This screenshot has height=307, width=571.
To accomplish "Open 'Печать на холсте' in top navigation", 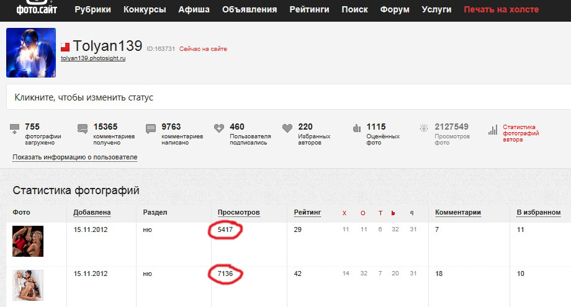I will [x=501, y=10].
